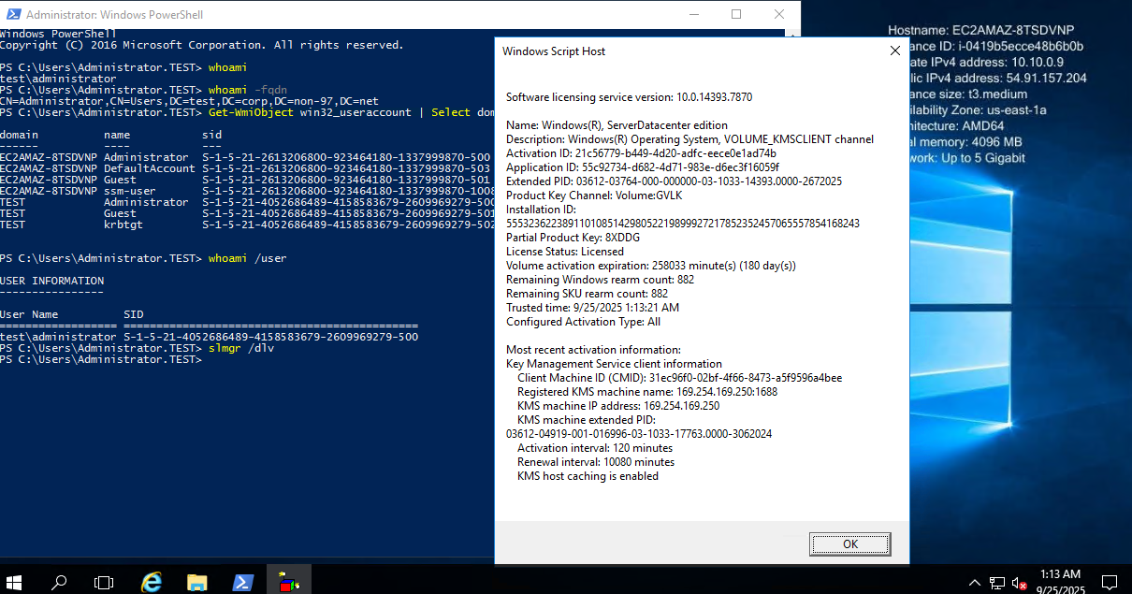Viewport: 1132px width, 594px height.
Task: Click the Extended PID line in dialog
Action: (674, 181)
